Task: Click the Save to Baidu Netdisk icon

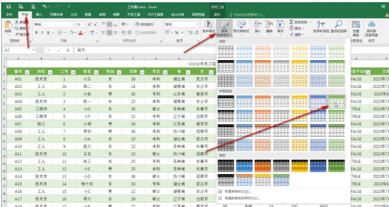Action: 371,24
